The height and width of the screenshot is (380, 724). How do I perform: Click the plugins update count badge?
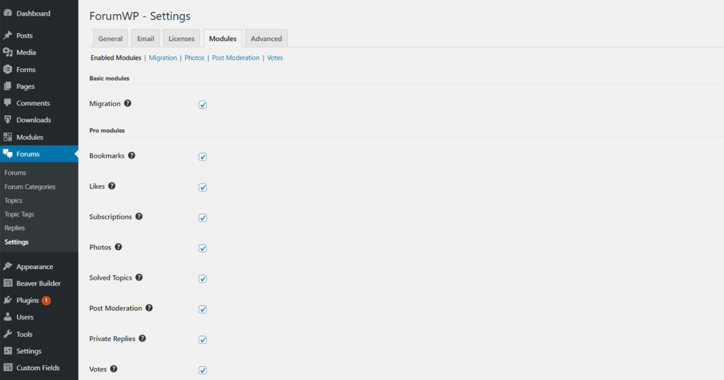(46, 300)
